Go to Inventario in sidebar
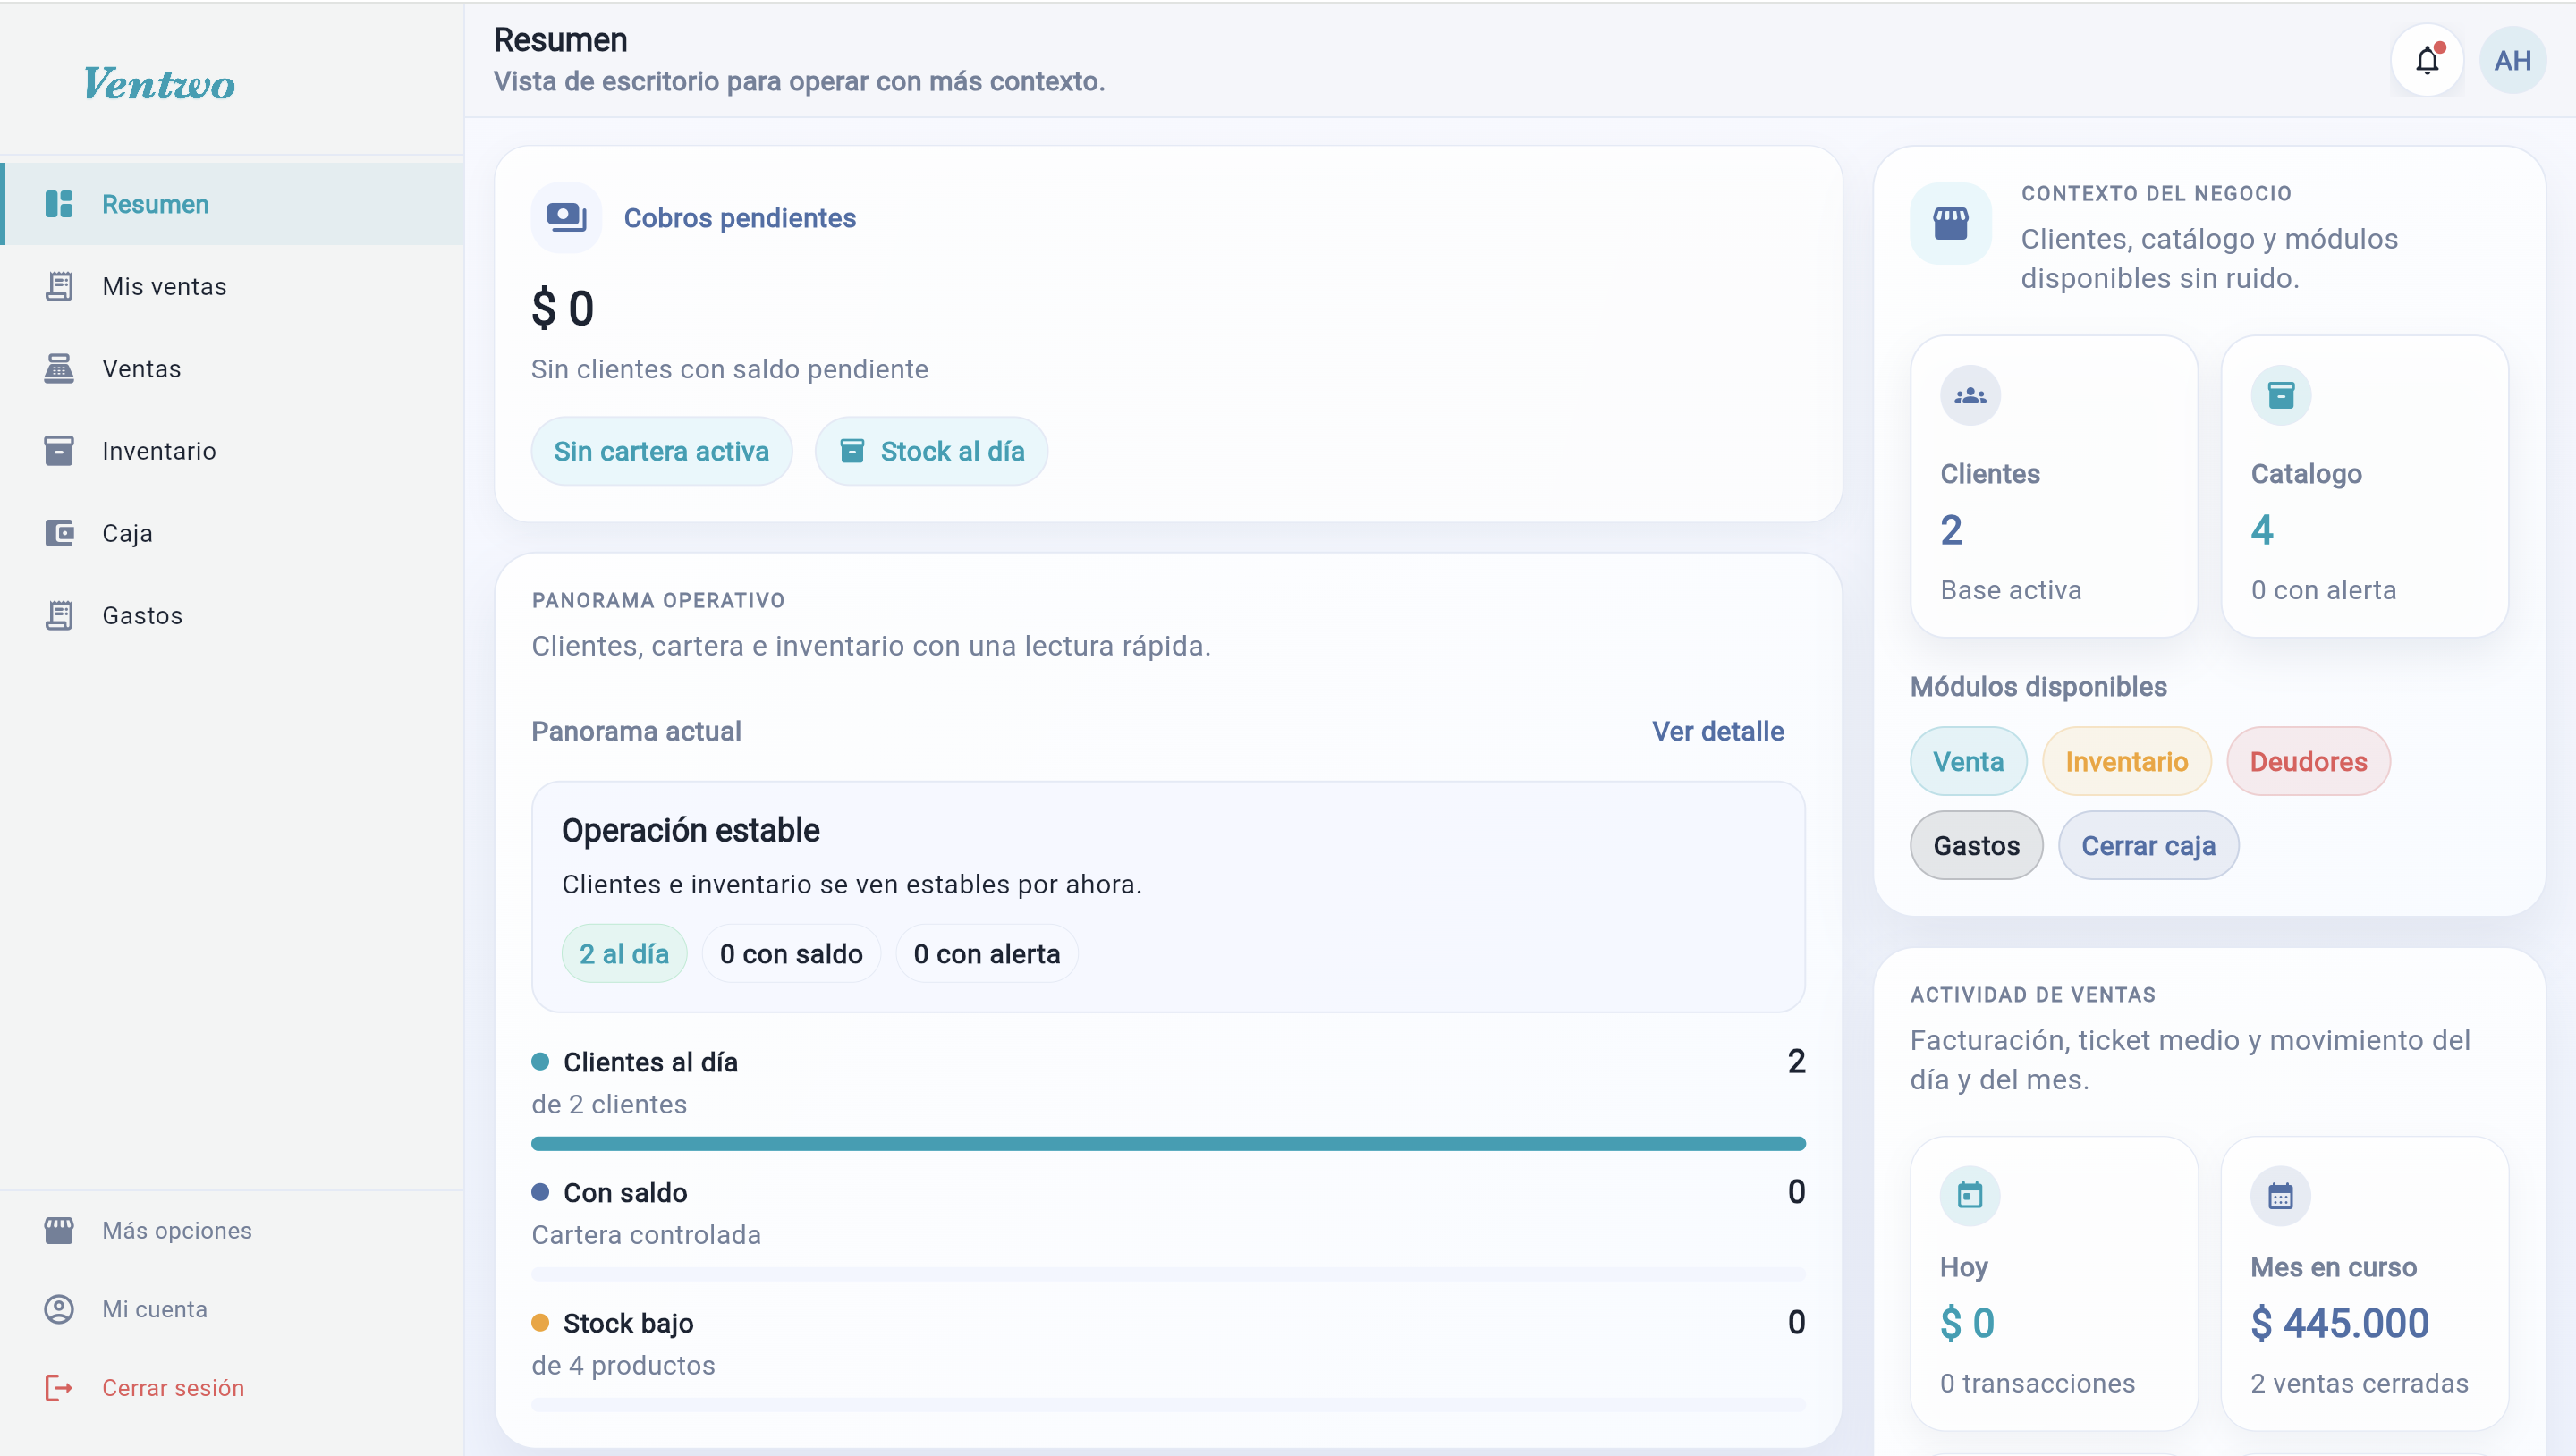 click(x=158, y=451)
